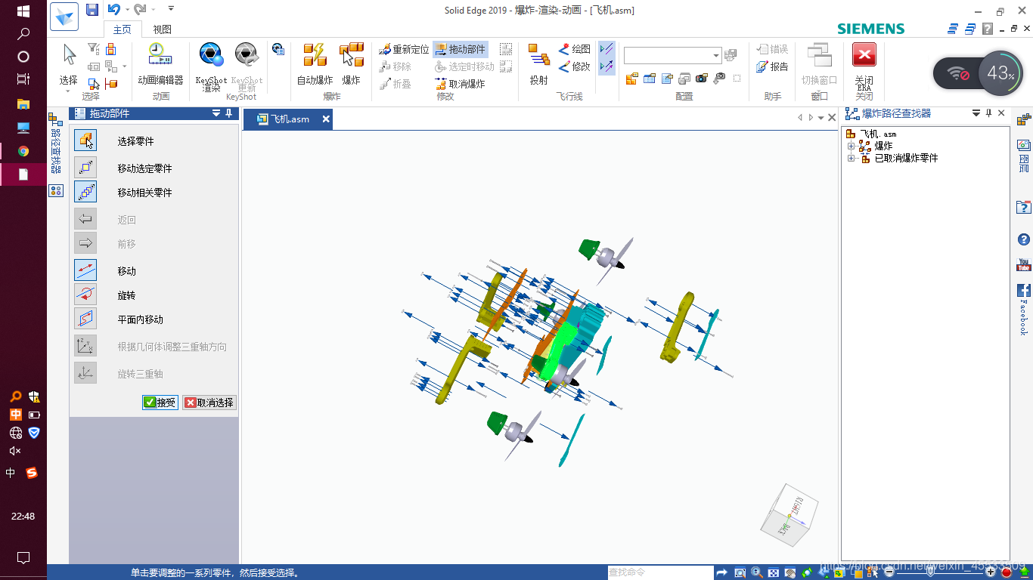1033x580 pixels.
Task: Click the 根据几何体调整三重轴方向 icon
Action: [85, 346]
